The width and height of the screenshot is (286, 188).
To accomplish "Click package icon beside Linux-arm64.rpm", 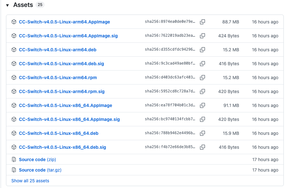I will 14,78.
